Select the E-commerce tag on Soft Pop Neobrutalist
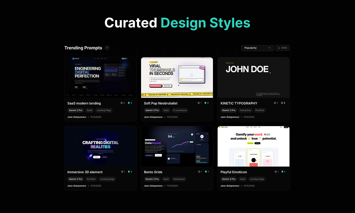 tap(180, 110)
